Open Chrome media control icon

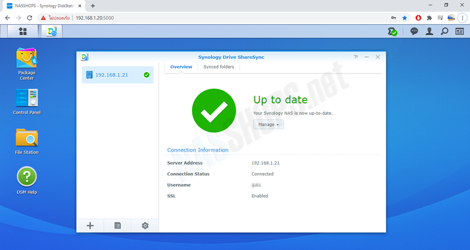click(440, 18)
